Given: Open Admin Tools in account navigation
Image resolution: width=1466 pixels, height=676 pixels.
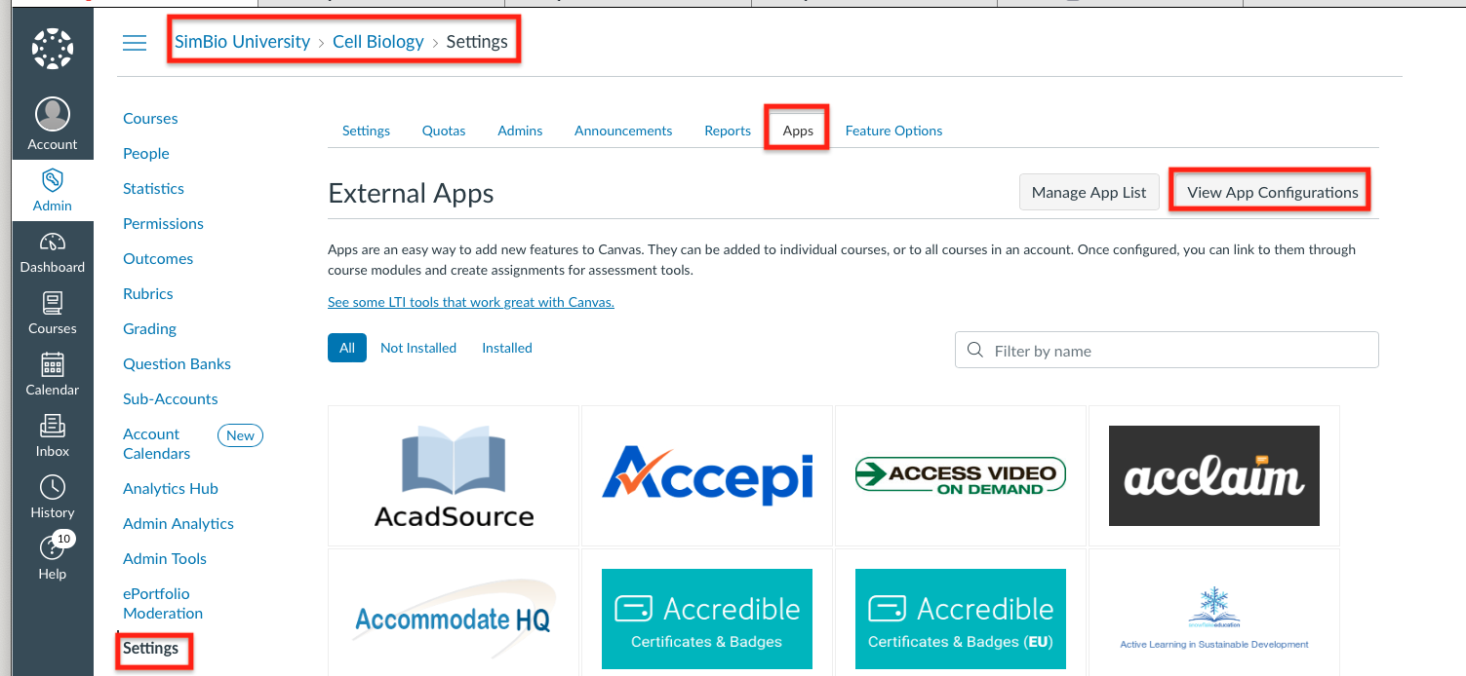Looking at the screenshot, I should click(165, 559).
